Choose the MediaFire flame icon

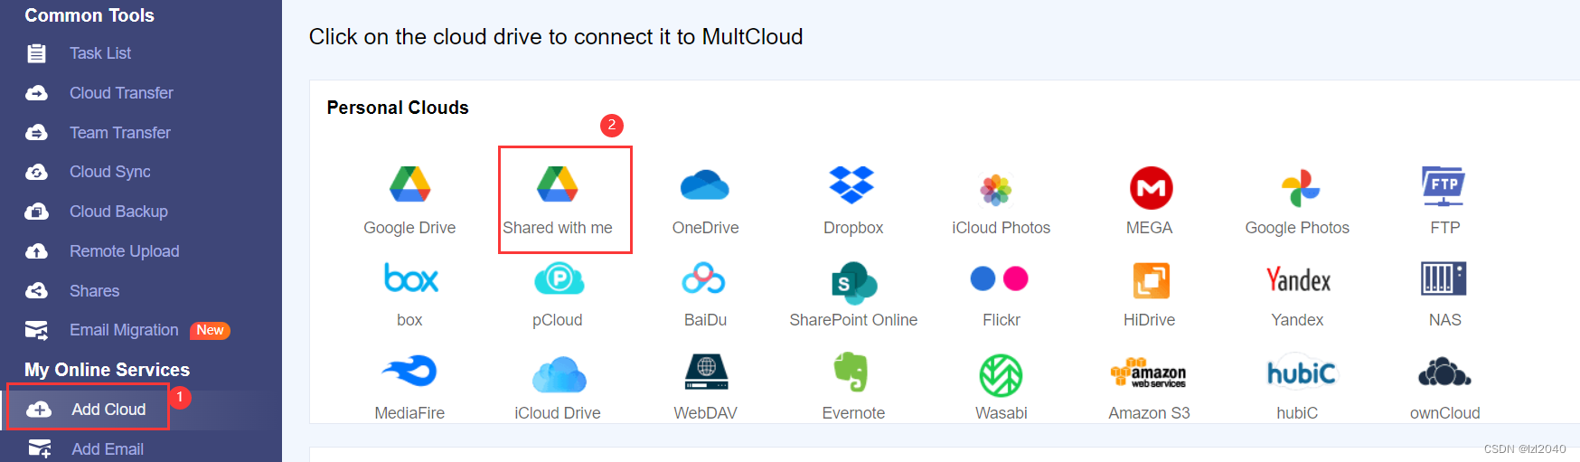409,371
